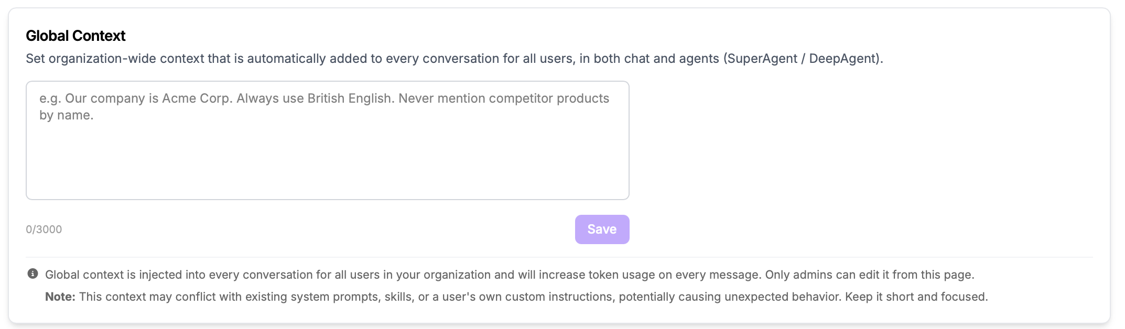Click the bold Note: label
The width and height of the screenshot is (1125, 329).
(60, 297)
